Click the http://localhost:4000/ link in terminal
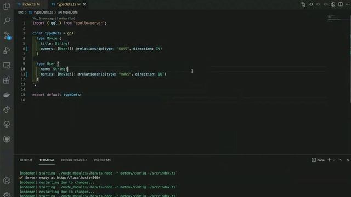The image size is (351, 197). pos(78,178)
